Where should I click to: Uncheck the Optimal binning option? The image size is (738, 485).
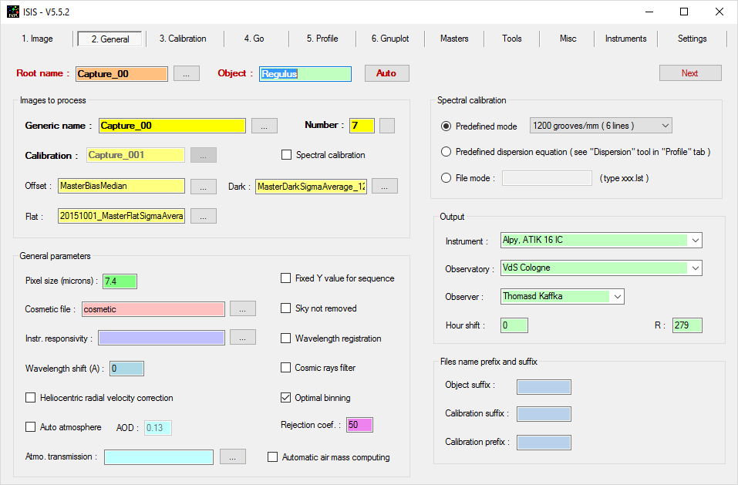click(x=287, y=398)
